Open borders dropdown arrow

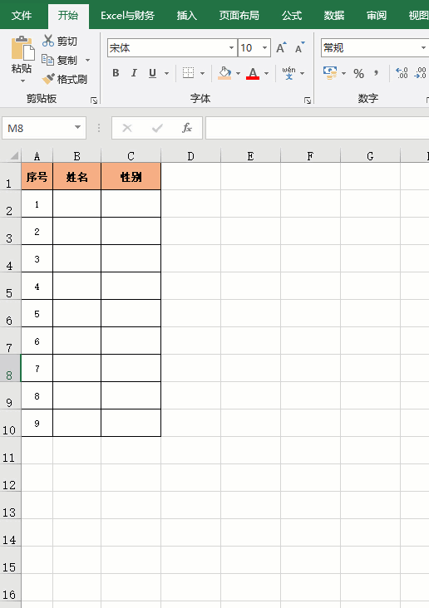click(202, 73)
